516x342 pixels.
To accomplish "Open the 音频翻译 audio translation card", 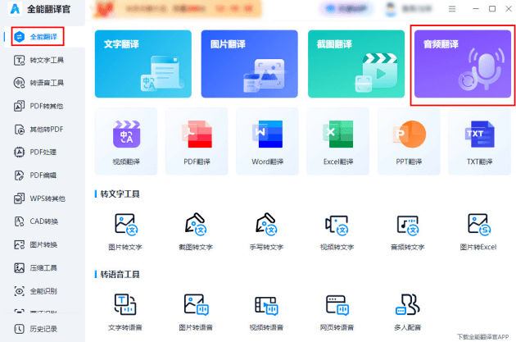I will [x=463, y=64].
